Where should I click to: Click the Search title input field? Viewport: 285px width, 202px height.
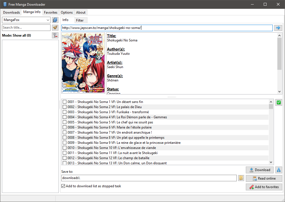26,28
